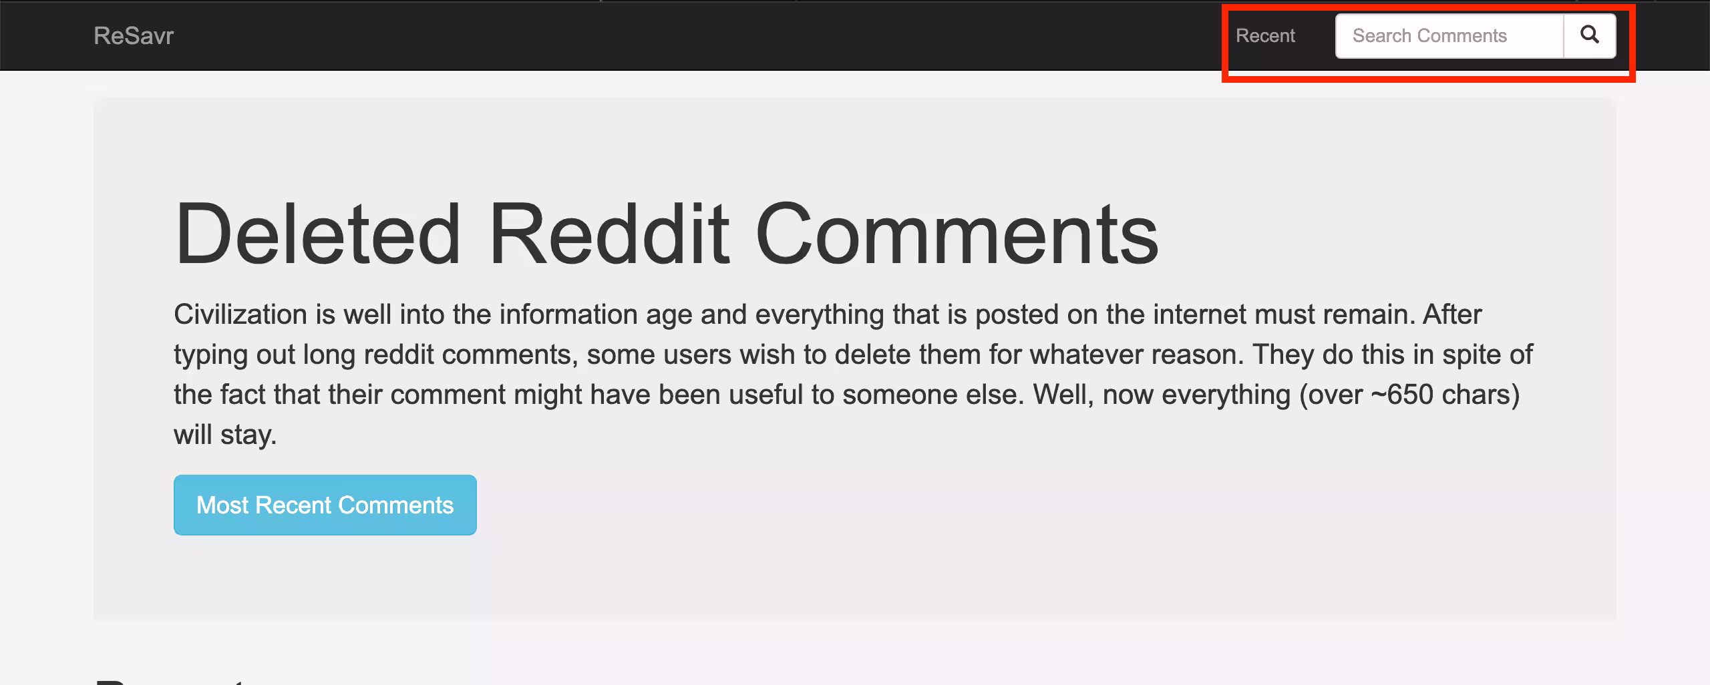Click the word Comments in the main heading
This screenshot has width=1710, height=685.
pos(957,234)
